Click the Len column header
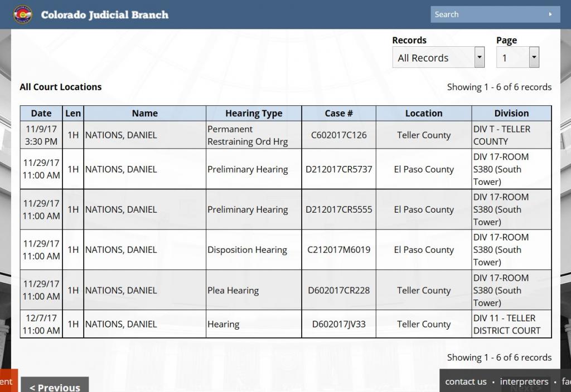The width and height of the screenshot is (571, 392). coord(73,113)
